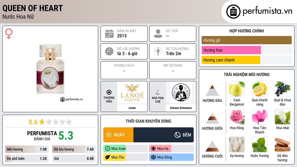Select the Gỗ đàn hương sandalwood image

pyautogui.click(x=282, y=144)
